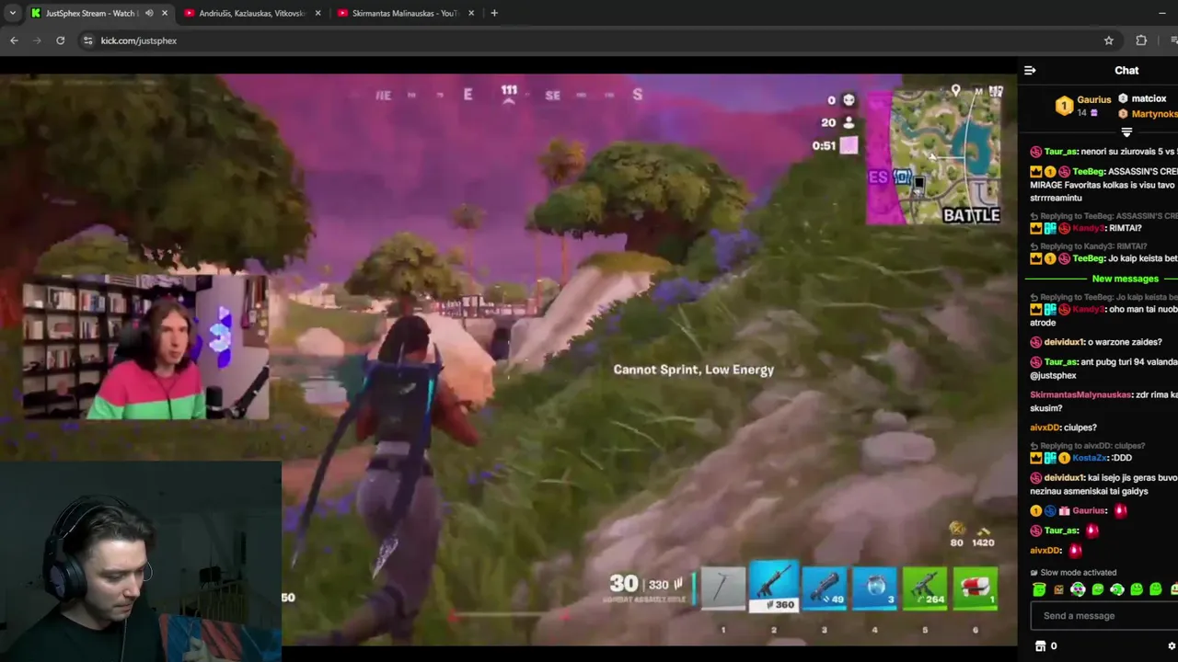The width and height of the screenshot is (1178, 662).
Task: Click username aivxDD on the 'ciulpes?' message
Action: (x=1045, y=428)
